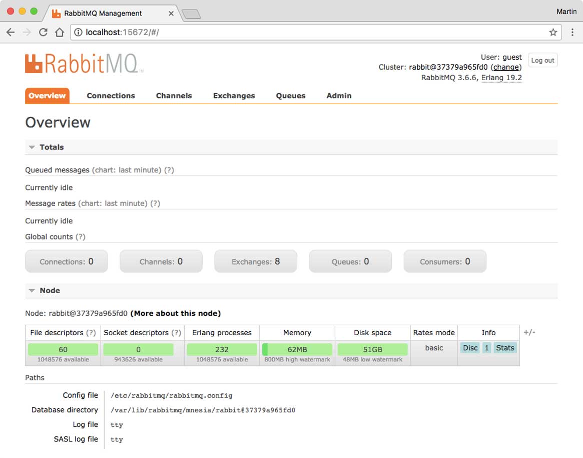This screenshot has width=583, height=458.
Task: Click the Memory 62MB usage bar
Action: point(297,350)
